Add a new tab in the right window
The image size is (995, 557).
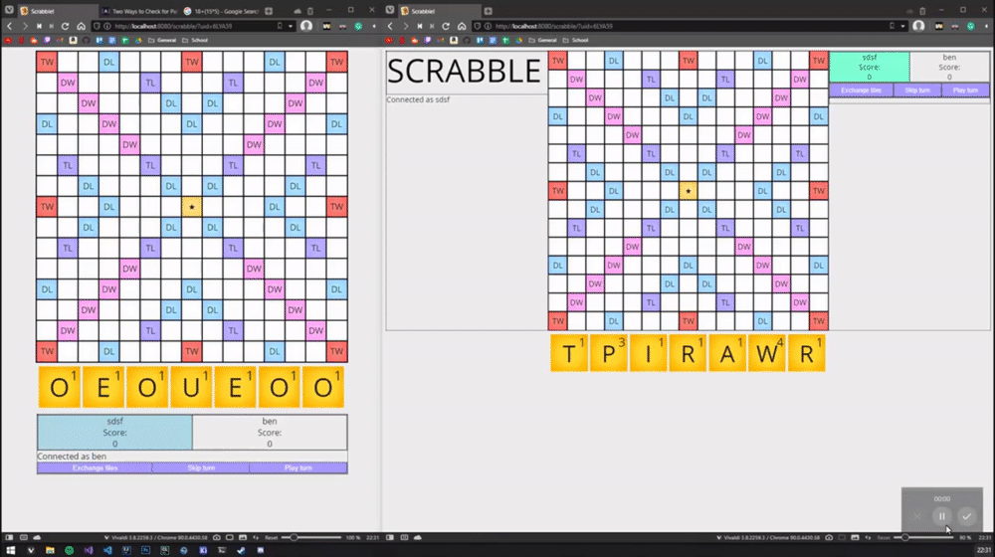[x=488, y=11]
